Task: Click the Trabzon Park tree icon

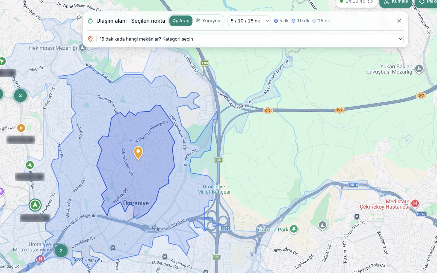Action: [x=294, y=229]
